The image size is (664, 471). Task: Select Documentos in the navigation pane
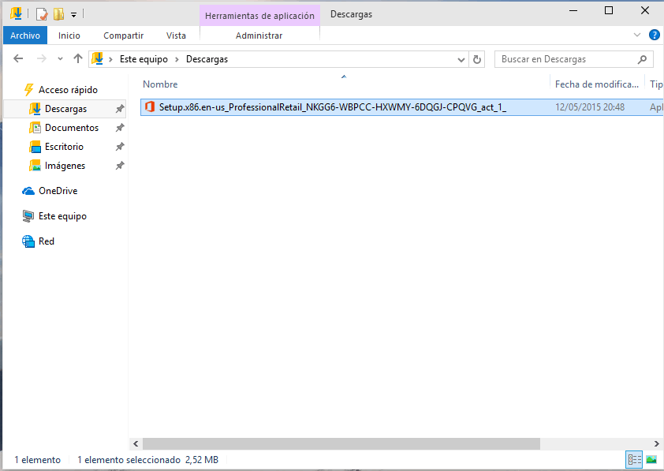[x=71, y=128]
